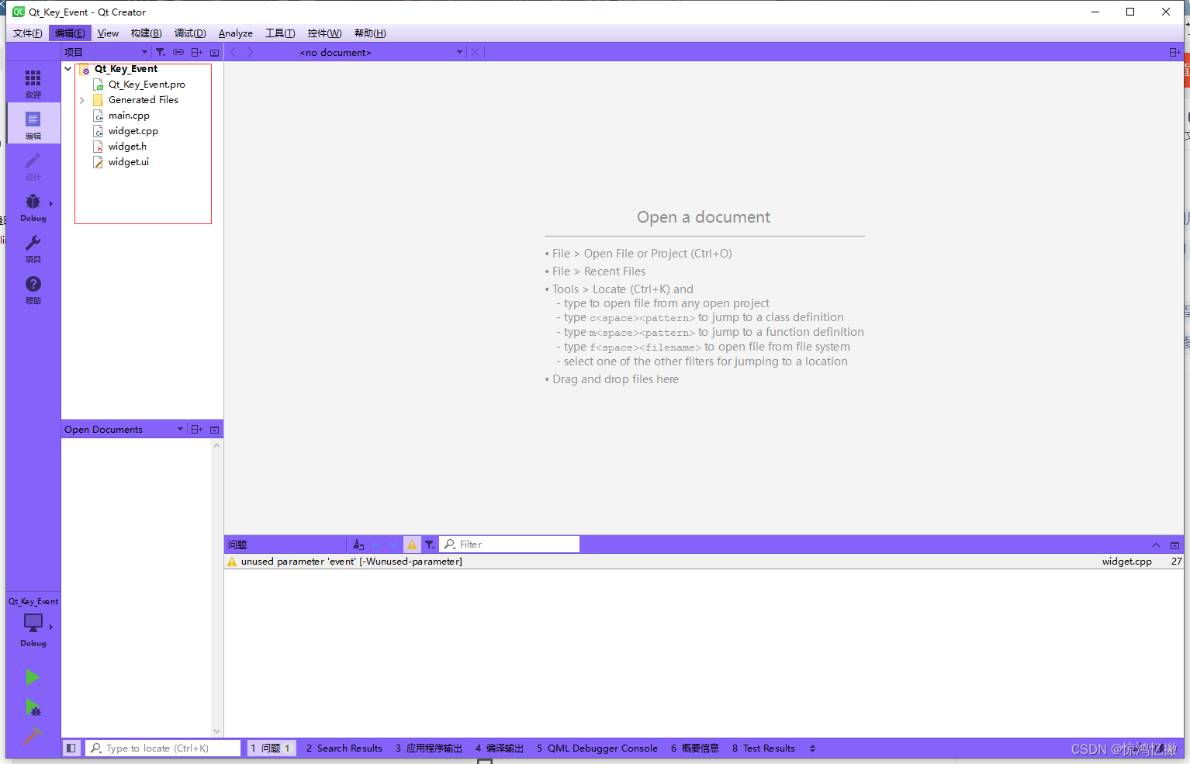
Task: Go forward in editor navigation history
Action: [250, 52]
